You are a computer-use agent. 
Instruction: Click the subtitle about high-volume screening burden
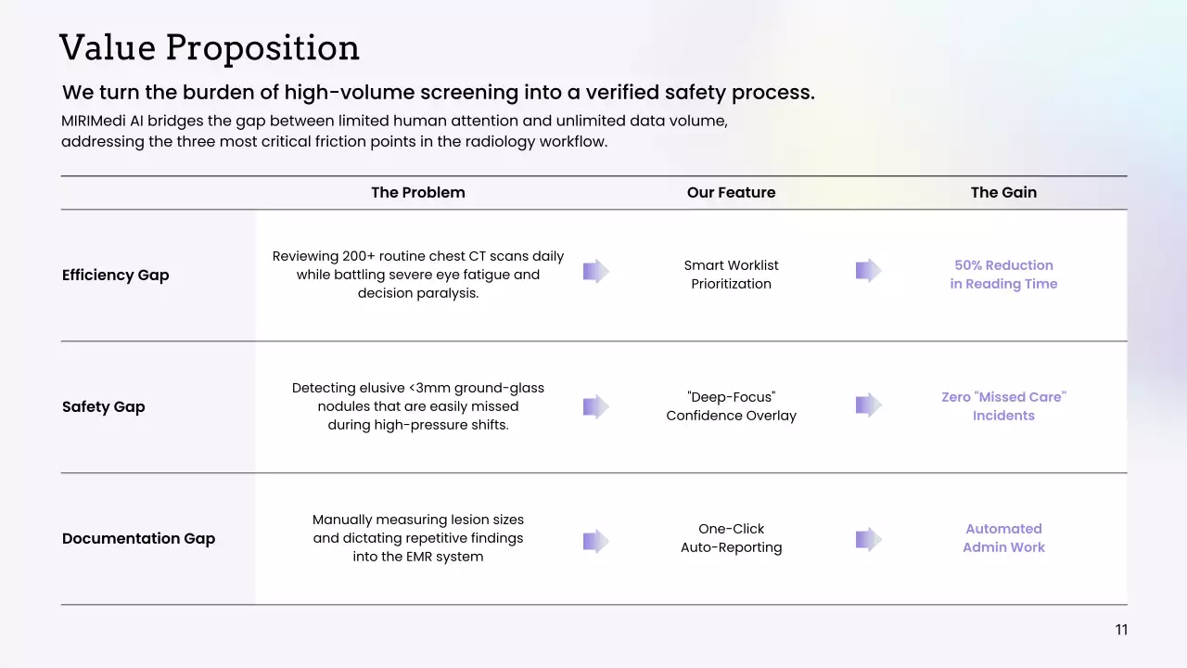(438, 93)
